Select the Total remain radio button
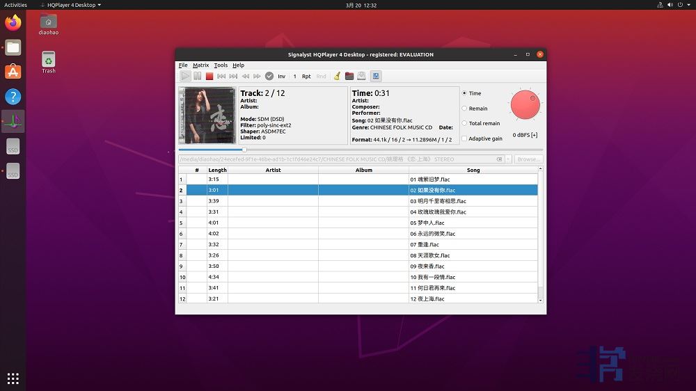696x391 pixels. pos(465,123)
